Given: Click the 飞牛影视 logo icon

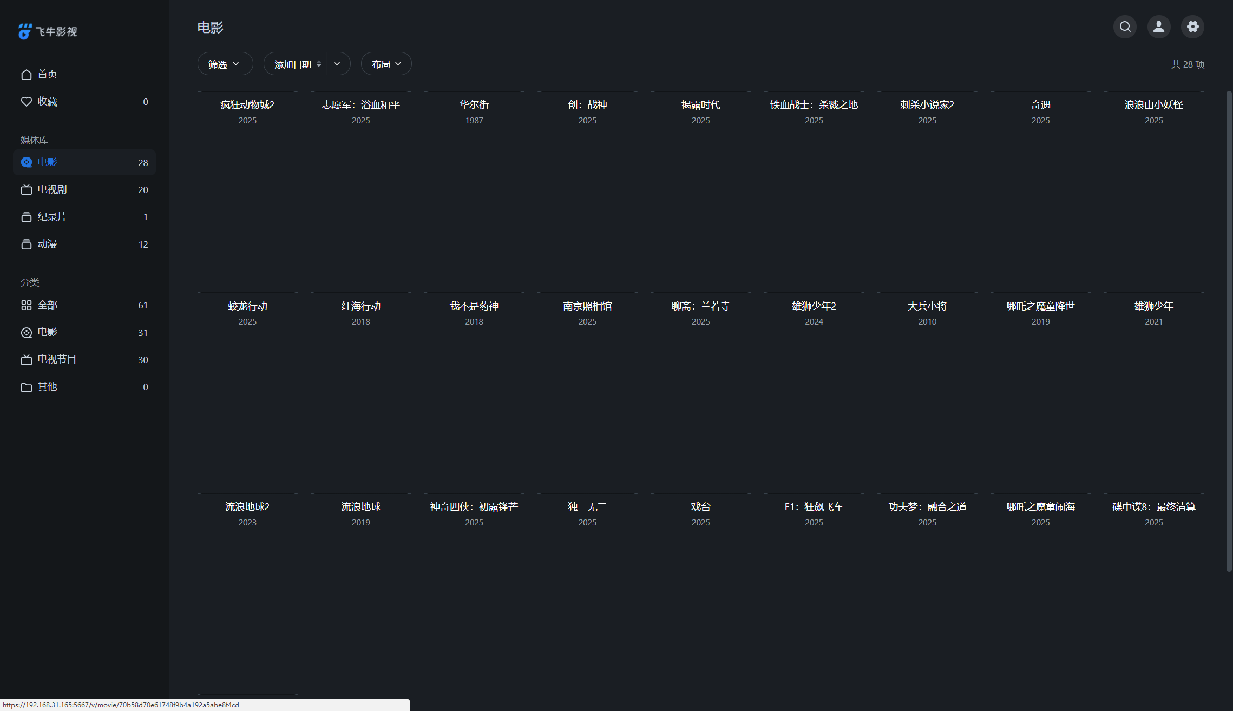Looking at the screenshot, I should point(25,31).
